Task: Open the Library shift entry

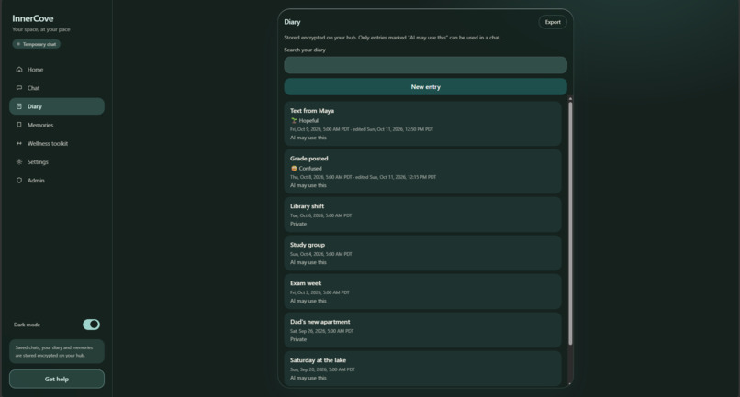Action: [x=422, y=215]
